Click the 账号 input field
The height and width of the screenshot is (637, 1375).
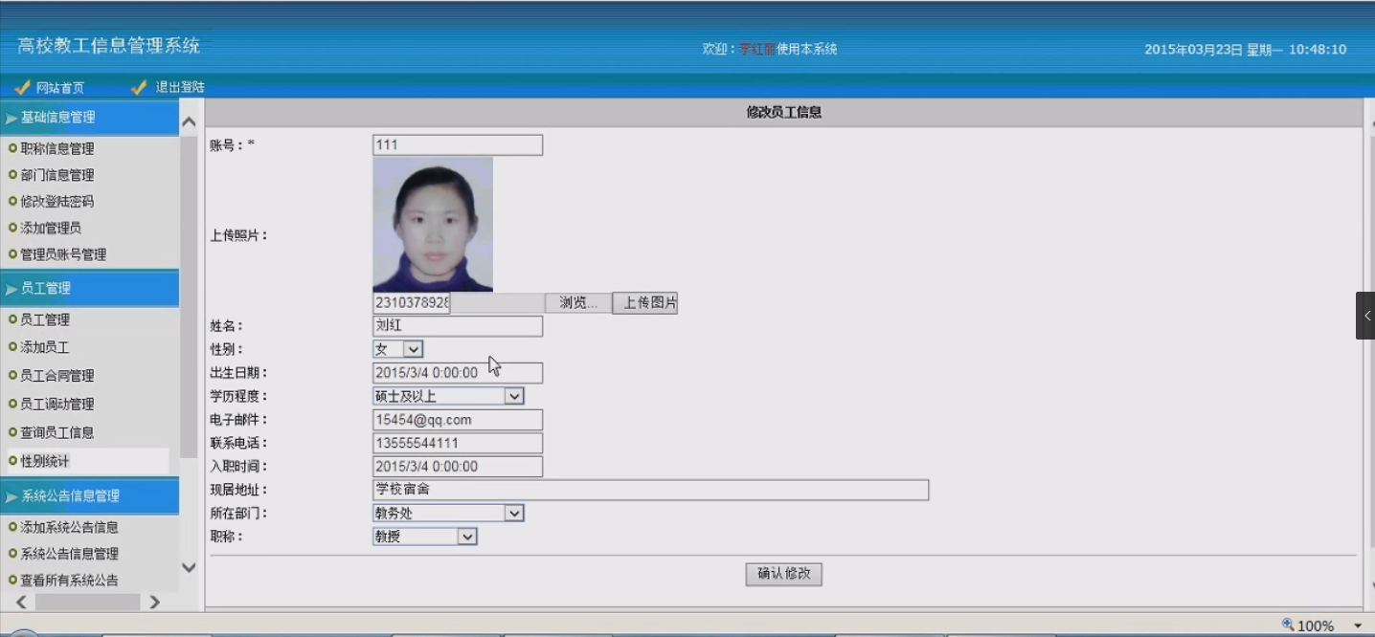(458, 145)
